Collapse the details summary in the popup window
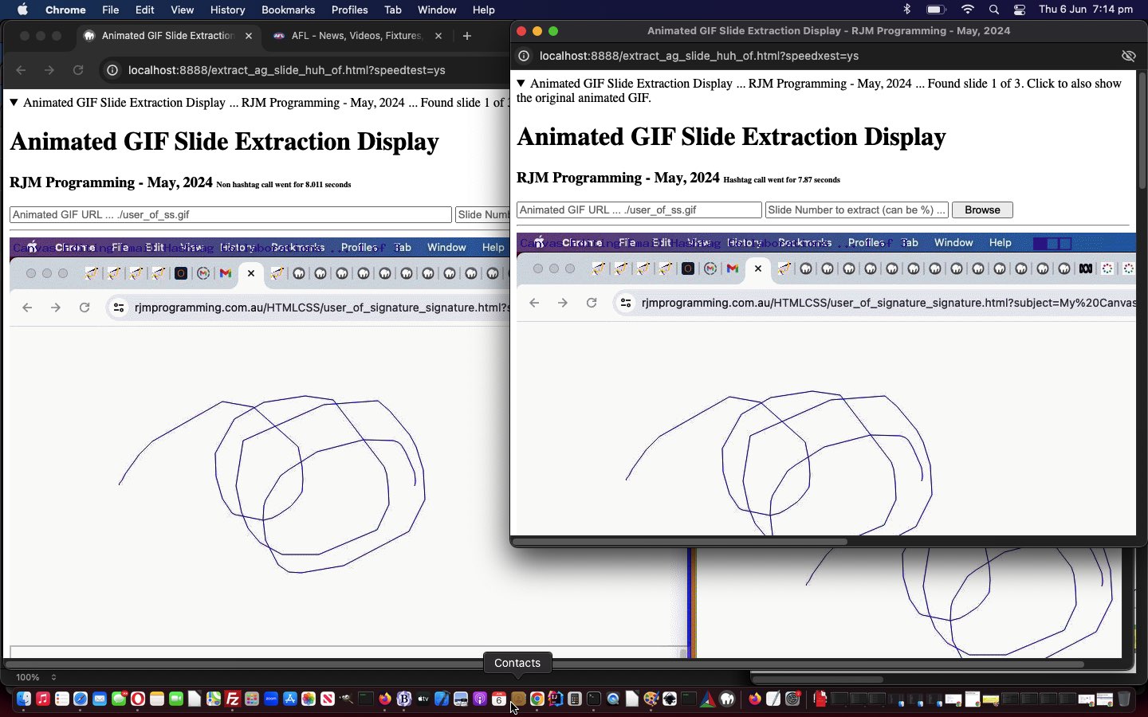The image size is (1148, 717). click(x=521, y=83)
